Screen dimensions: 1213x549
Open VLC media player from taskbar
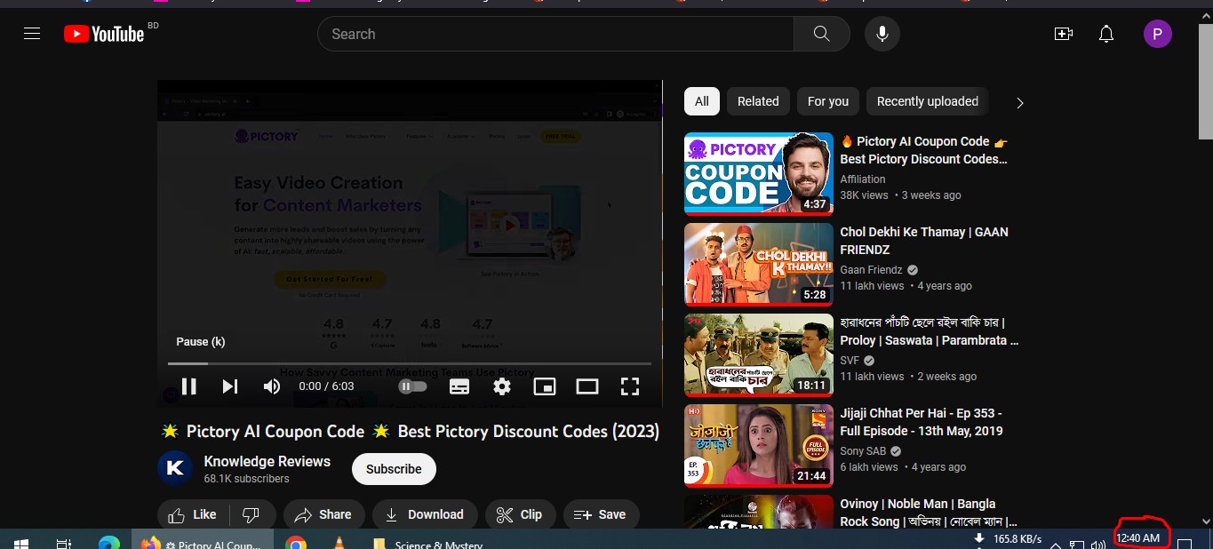click(x=339, y=544)
